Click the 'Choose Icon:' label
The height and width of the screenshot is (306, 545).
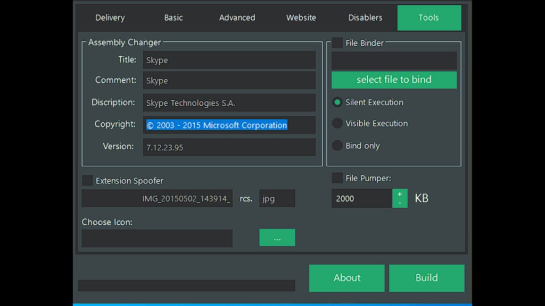107,222
